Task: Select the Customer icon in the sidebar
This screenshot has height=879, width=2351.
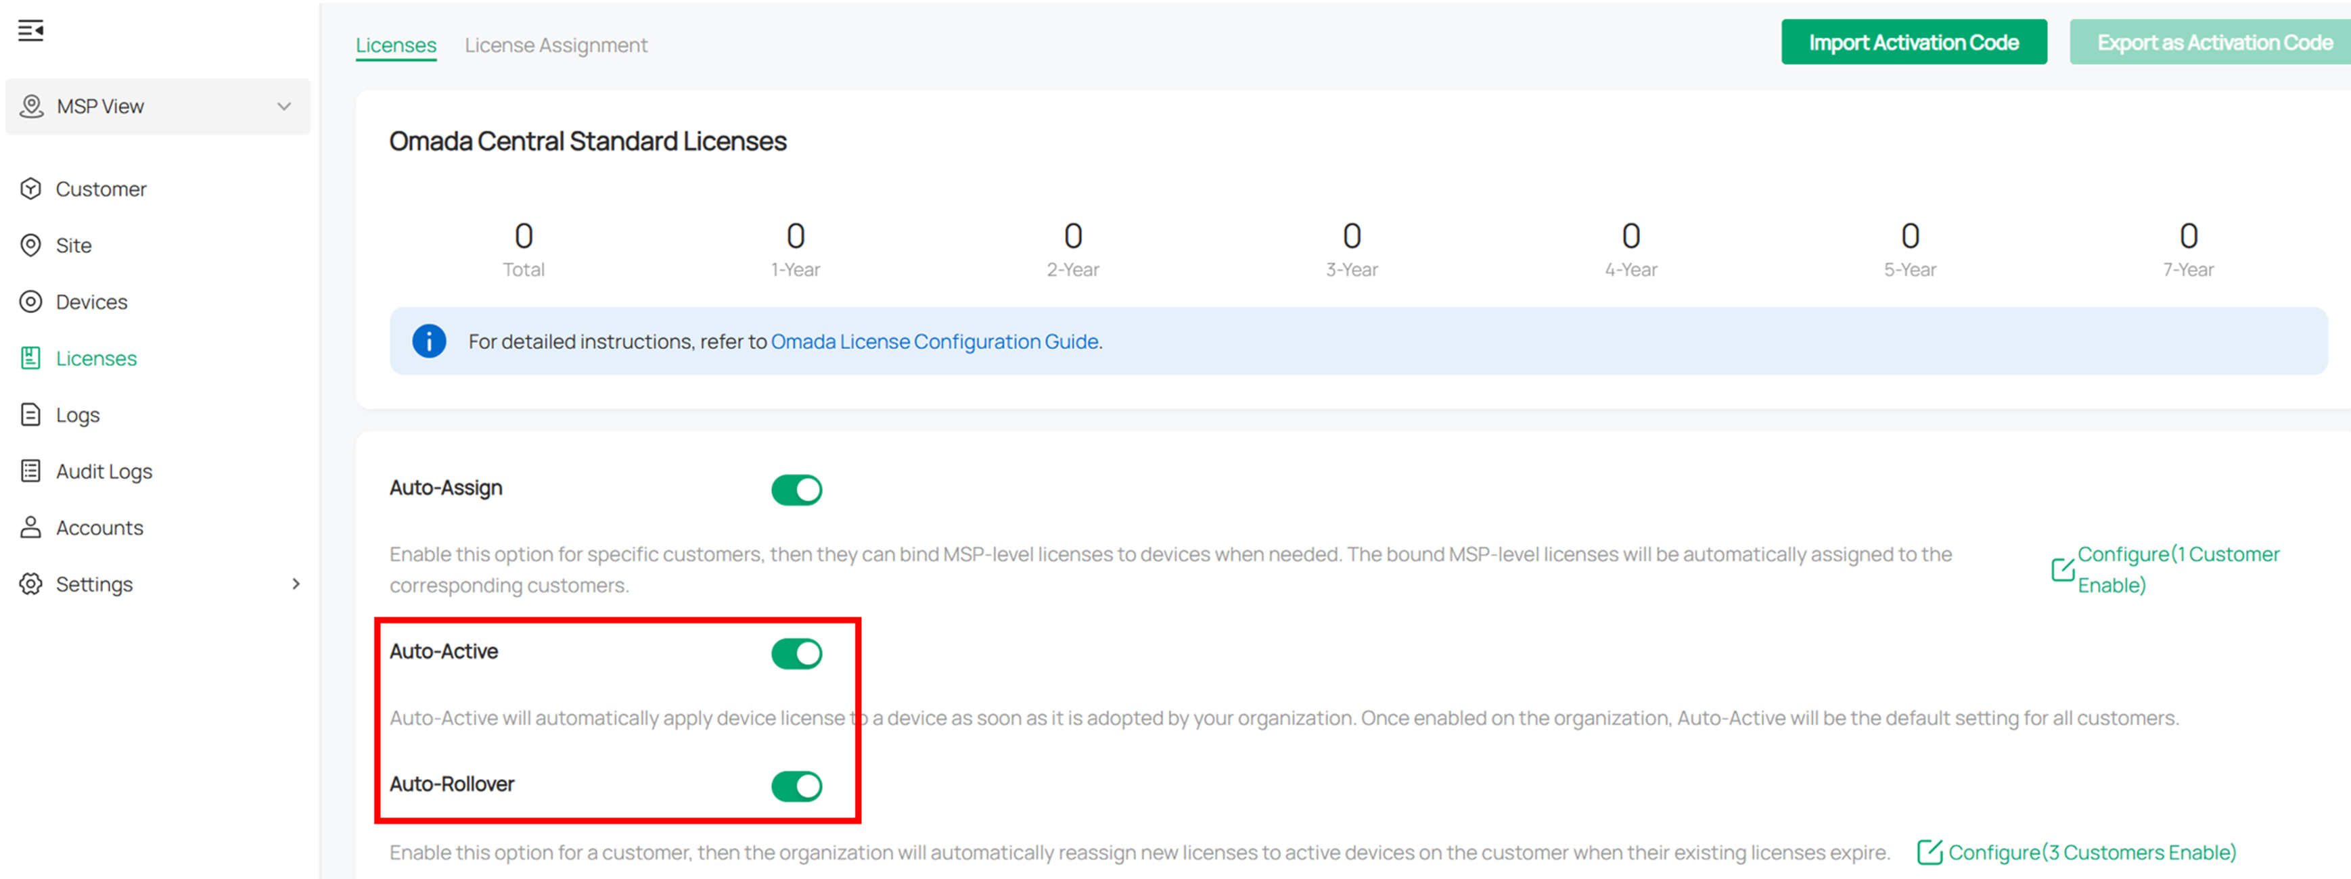Action: pyautogui.click(x=31, y=188)
